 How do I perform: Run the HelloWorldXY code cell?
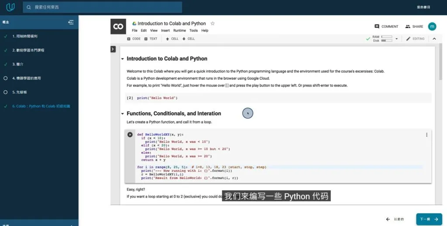(x=130, y=134)
